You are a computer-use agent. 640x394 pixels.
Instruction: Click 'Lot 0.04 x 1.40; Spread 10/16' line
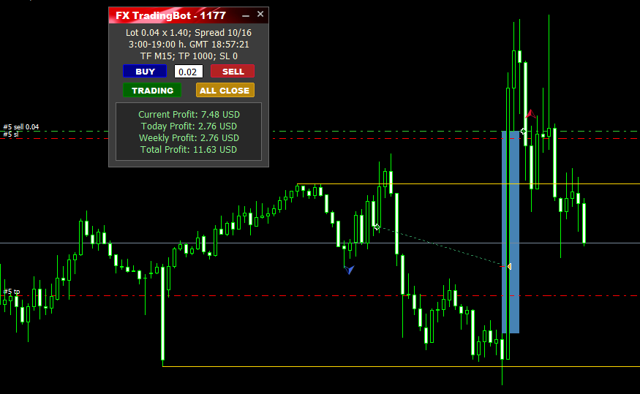pos(189,33)
